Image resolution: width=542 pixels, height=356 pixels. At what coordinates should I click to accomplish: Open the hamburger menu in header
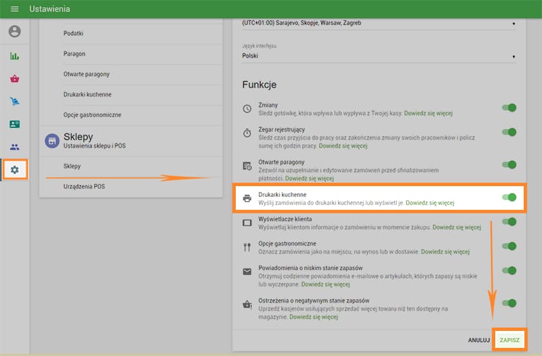pyautogui.click(x=14, y=9)
